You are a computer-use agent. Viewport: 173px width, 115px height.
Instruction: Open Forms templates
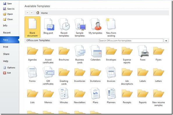32,75
